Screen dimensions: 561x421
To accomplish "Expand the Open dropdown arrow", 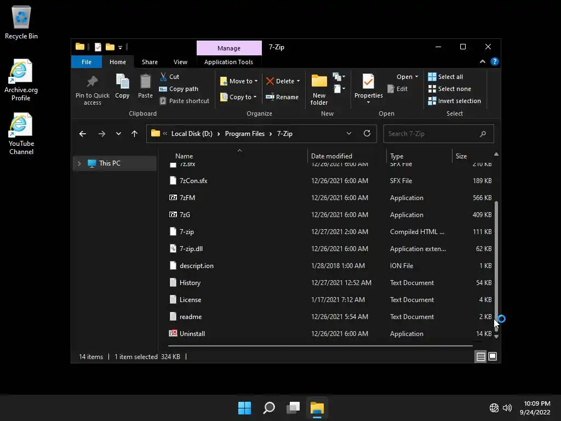I will click(416, 77).
